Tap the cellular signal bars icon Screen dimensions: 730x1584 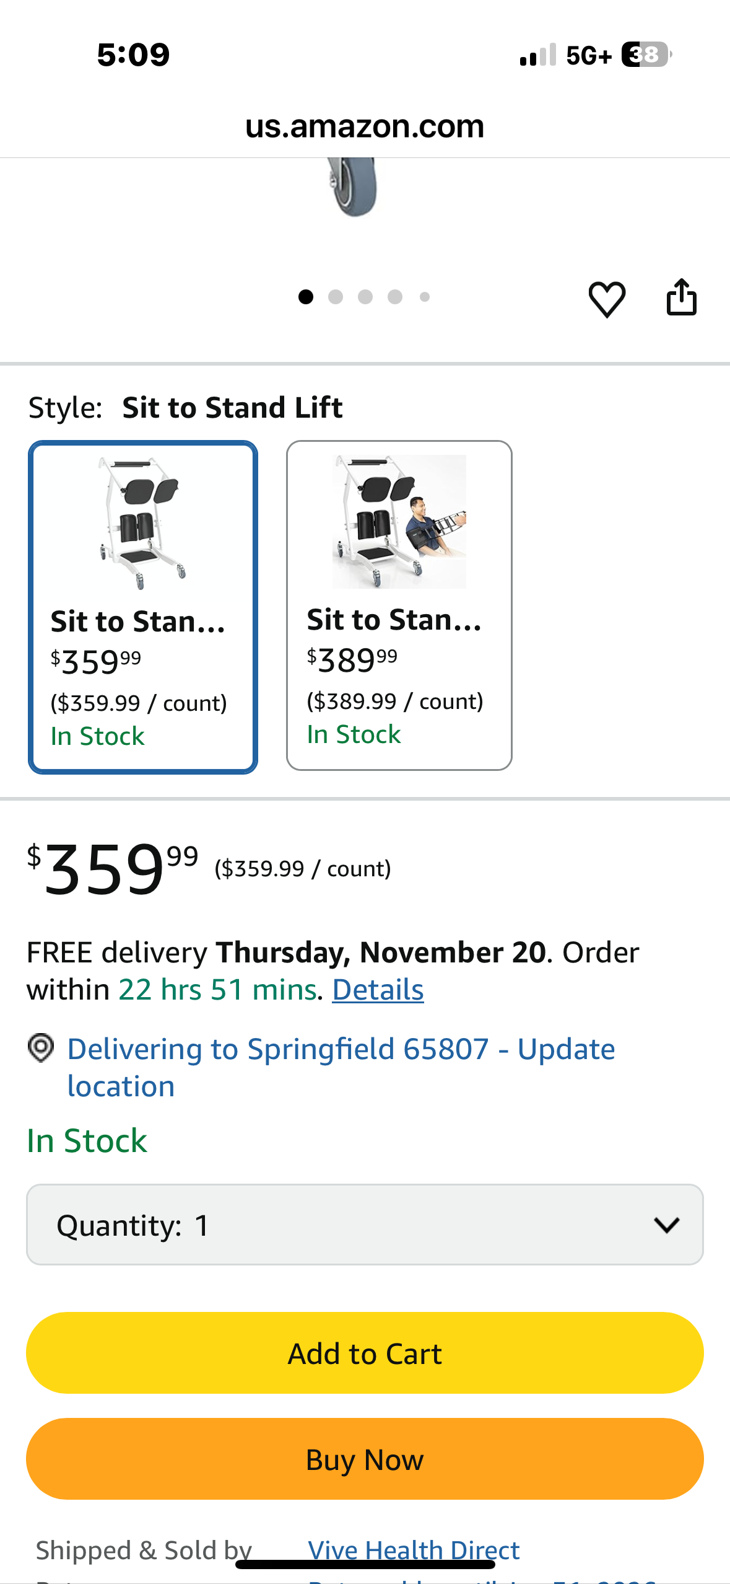(x=537, y=55)
